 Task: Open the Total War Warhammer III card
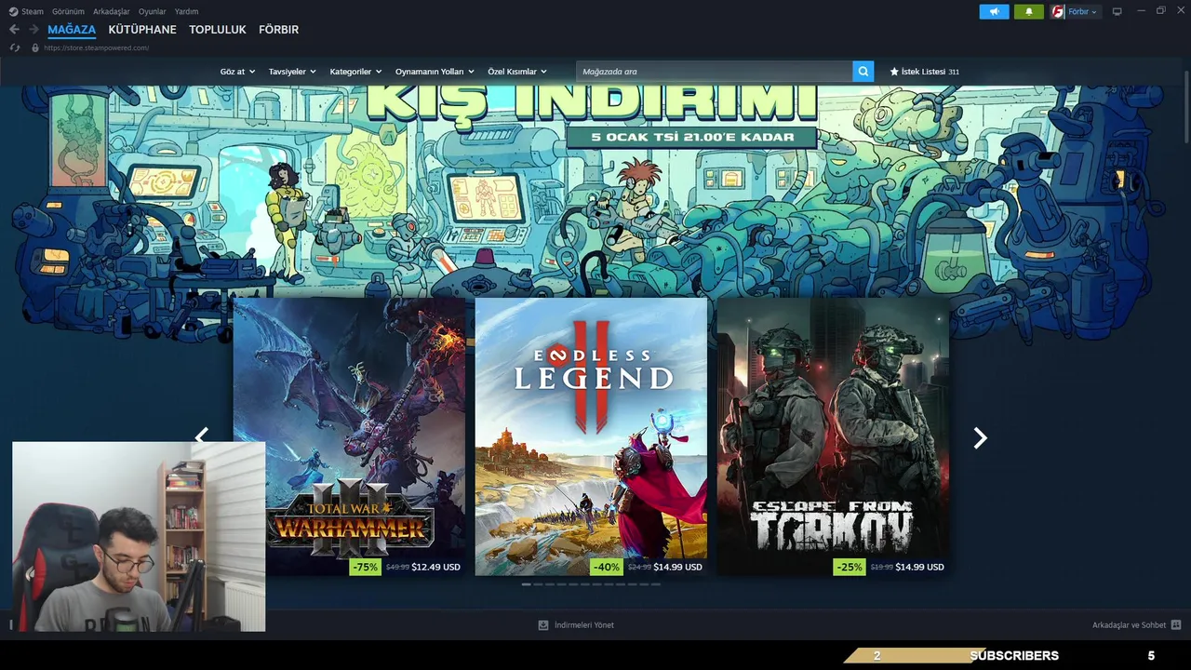tap(349, 436)
